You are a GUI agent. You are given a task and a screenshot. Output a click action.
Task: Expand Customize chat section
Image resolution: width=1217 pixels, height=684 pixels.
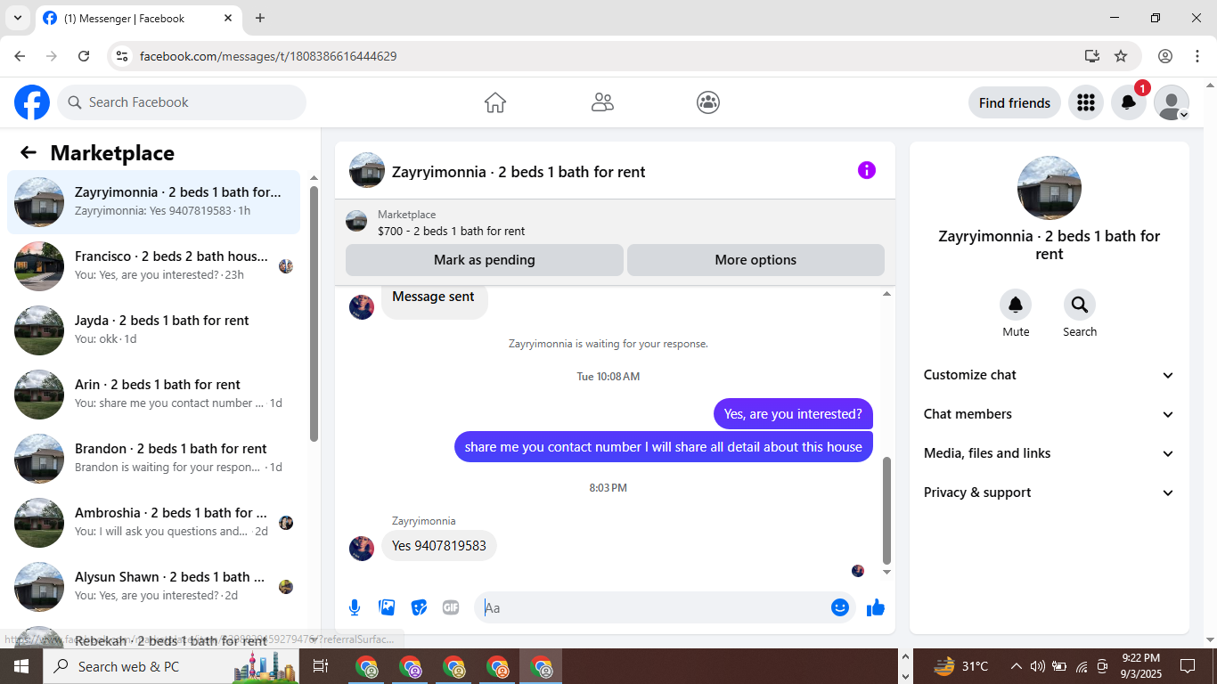(x=1050, y=375)
